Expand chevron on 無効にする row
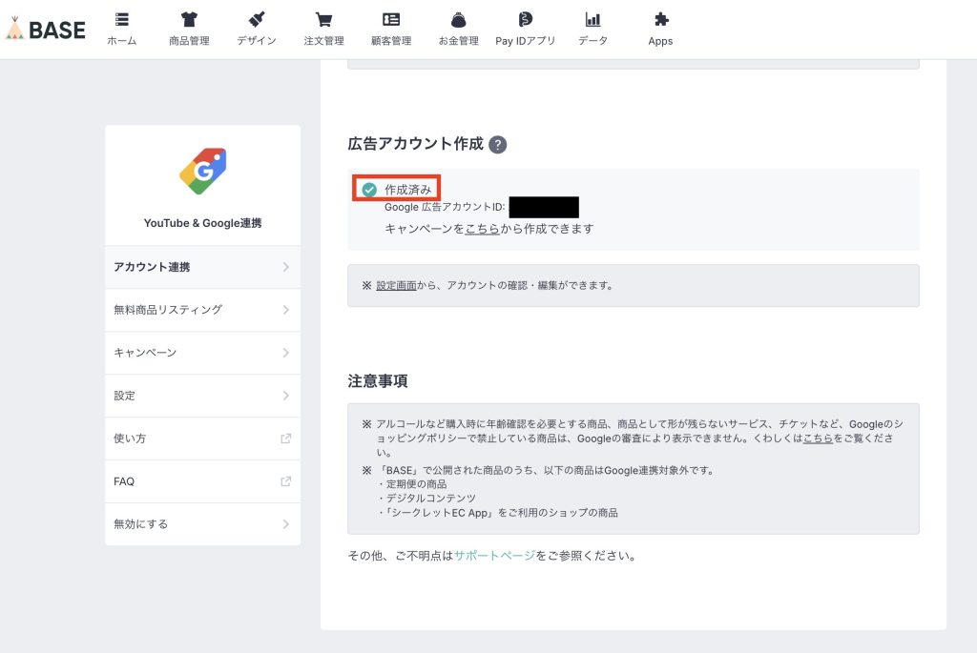Screen dimensions: 977x653 click(286, 524)
